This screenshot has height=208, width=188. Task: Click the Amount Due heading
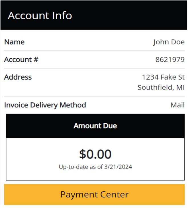coord(95,126)
